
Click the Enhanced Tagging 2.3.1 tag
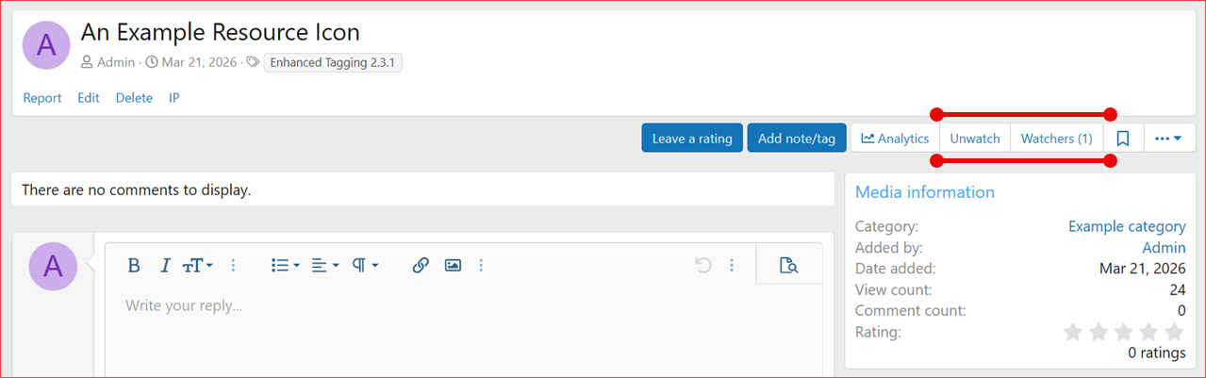pyautogui.click(x=333, y=63)
